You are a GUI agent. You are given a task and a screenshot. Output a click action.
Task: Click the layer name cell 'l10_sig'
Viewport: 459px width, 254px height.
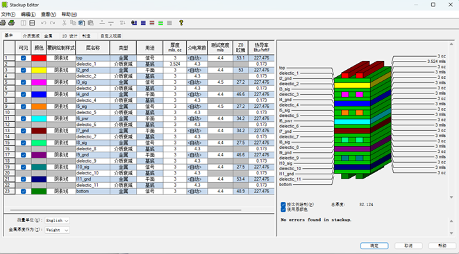[x=93, y=167]
